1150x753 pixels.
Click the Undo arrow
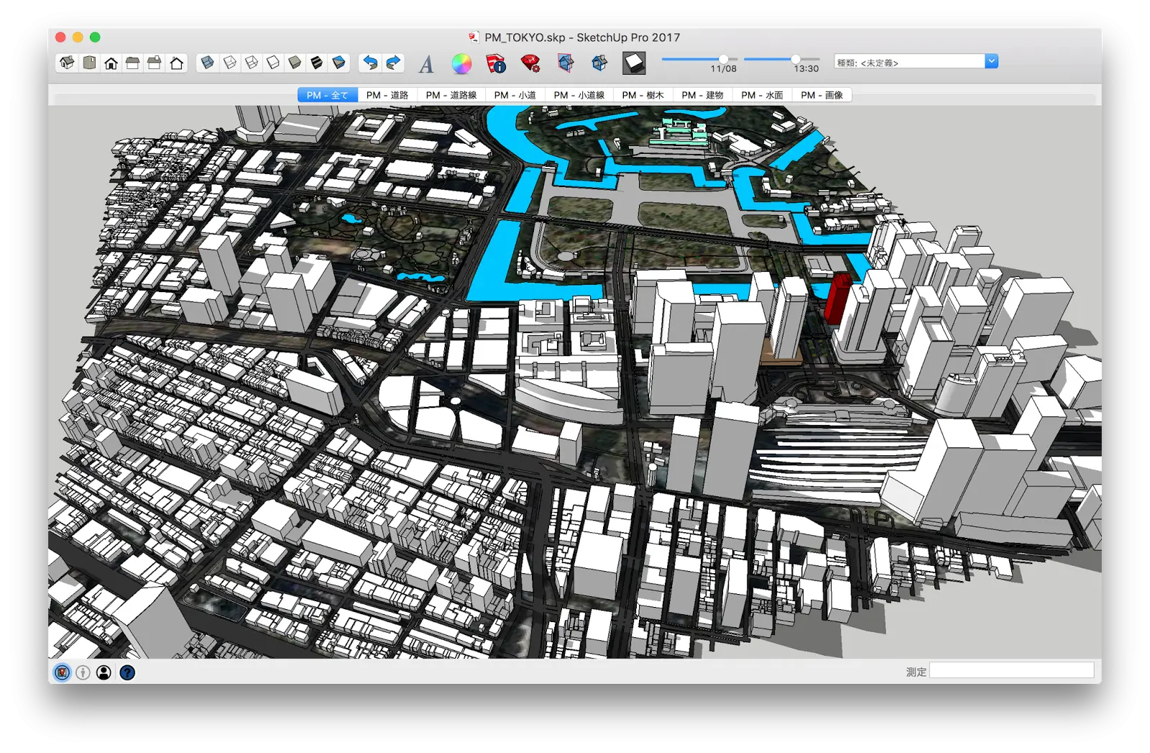click(370, 63)
